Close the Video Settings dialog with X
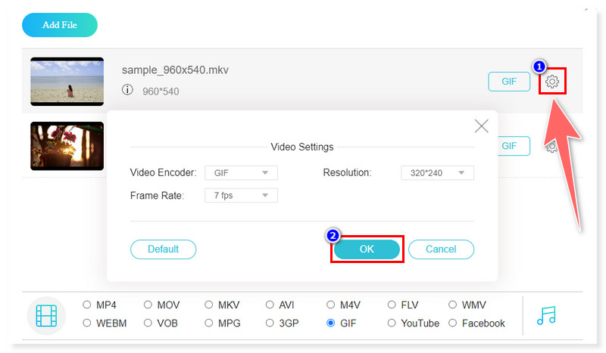Viewport: 606px width, 353px height. 481,126
